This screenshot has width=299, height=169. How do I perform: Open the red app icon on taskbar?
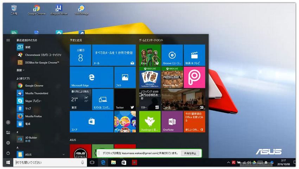[x=134, y=163]
